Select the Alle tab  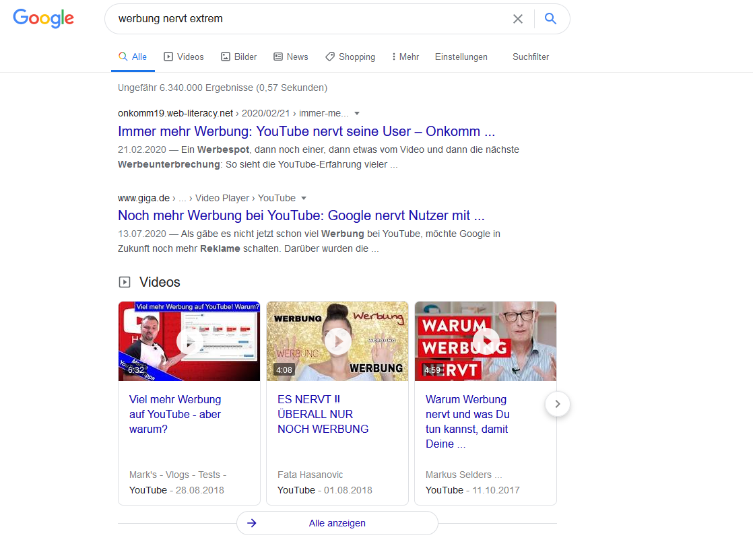(133, 57)
